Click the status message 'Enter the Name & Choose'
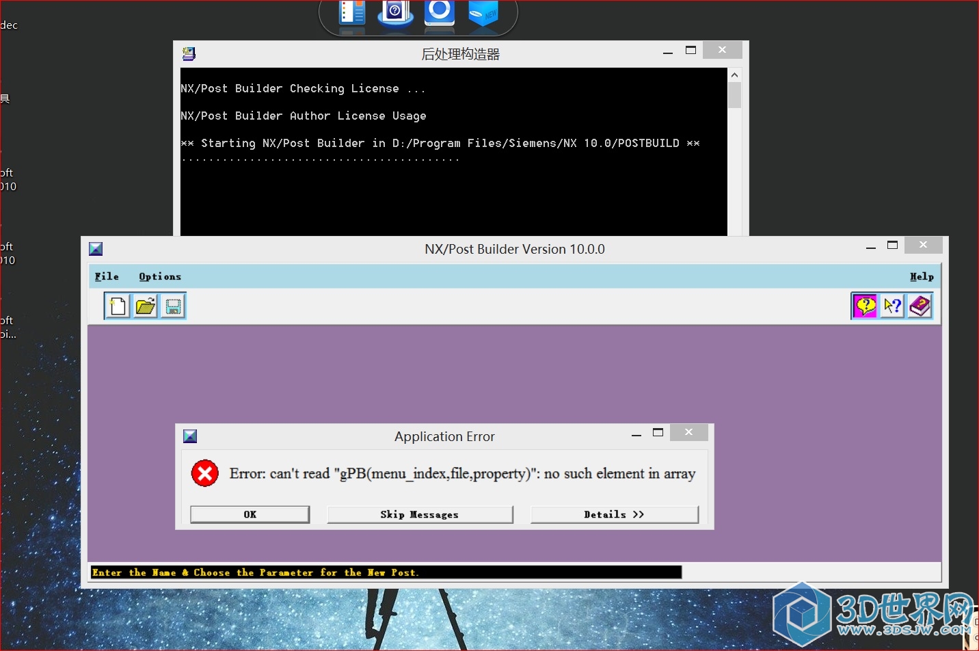Screen dimensions: 979x651 pos(256,572)
